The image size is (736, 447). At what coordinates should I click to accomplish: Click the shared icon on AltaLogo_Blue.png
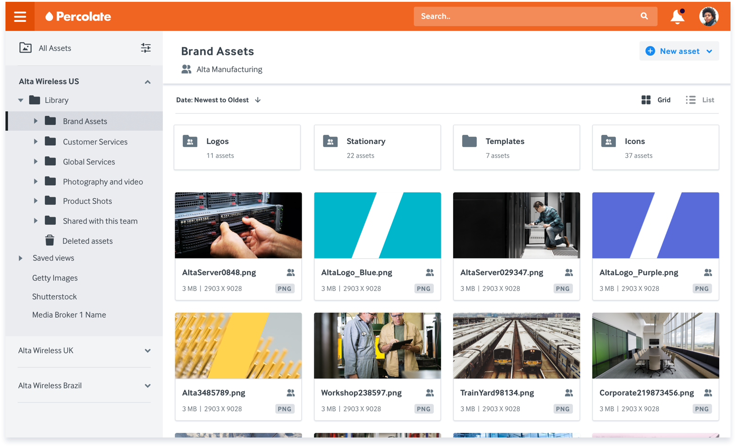coord(430,272)
